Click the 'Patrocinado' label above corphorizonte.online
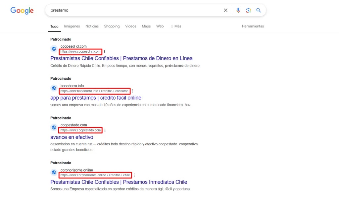 (x=61, y=163)
